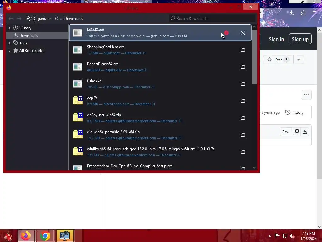322x242 pixels.
Task: Click fishe.exe file icon
Action: pyautogui.click(x=78, y=84)
